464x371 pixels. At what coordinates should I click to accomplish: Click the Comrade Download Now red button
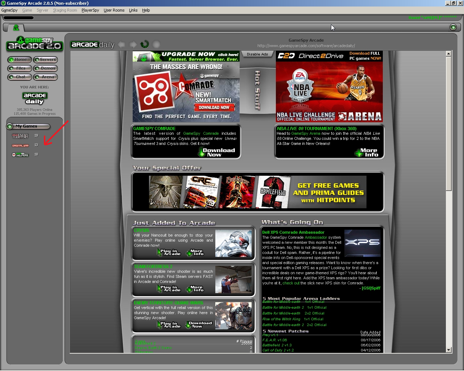click(x=214, y=108)
